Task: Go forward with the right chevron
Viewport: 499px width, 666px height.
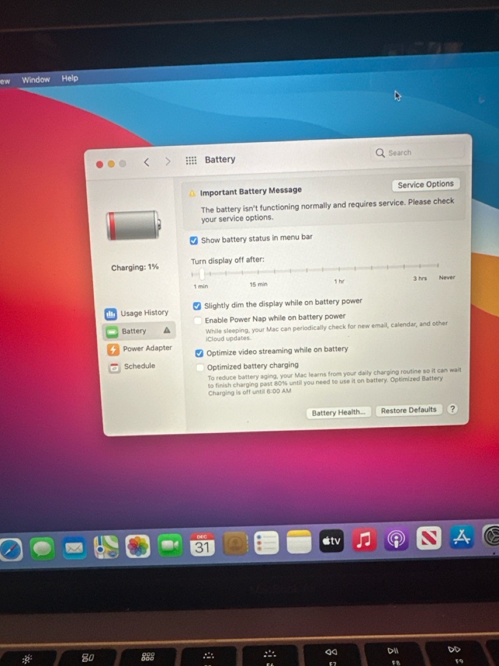Action: point(167,162)
